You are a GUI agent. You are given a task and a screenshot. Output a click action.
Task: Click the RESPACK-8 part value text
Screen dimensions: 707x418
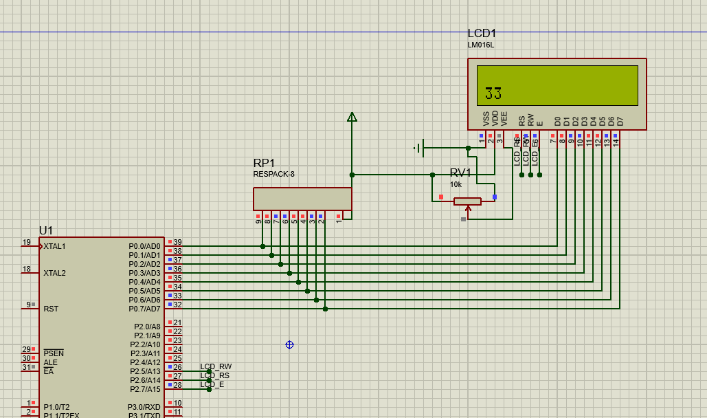tap(275, 174)
